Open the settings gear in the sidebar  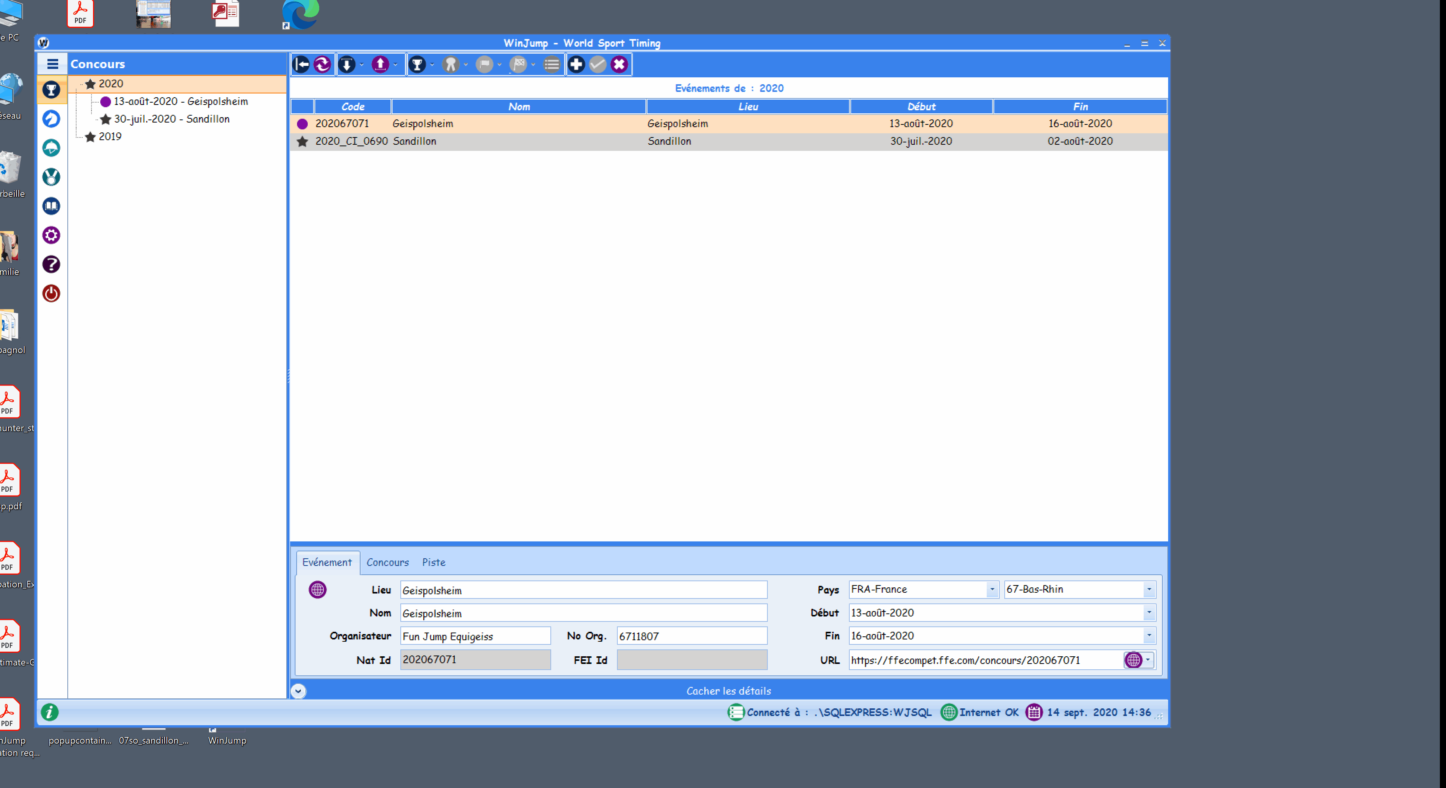(x=51, y=235)
